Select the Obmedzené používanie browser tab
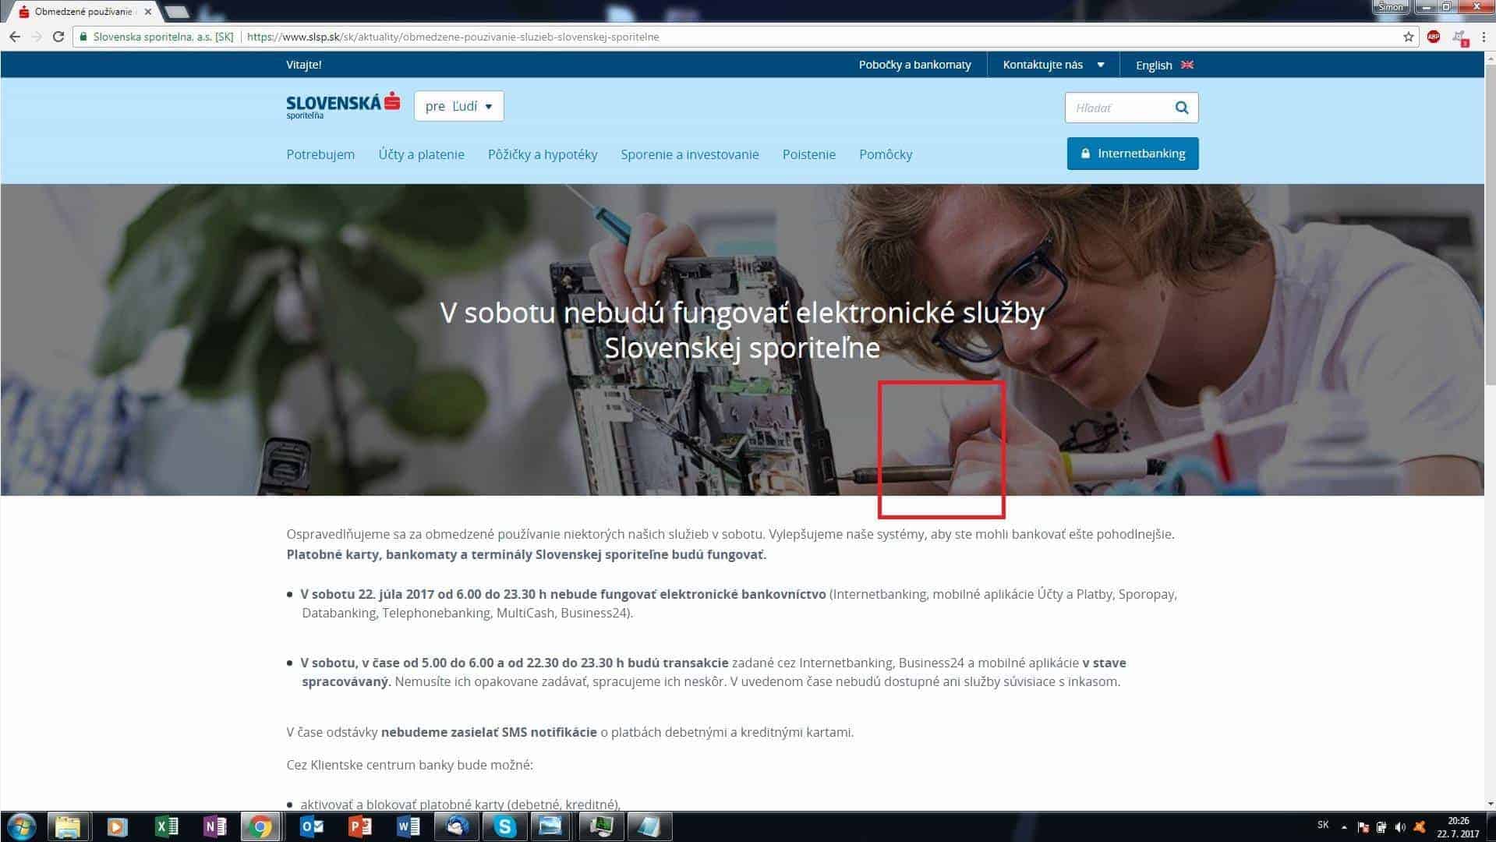The image size is (1496, 842). click(84, 12)
